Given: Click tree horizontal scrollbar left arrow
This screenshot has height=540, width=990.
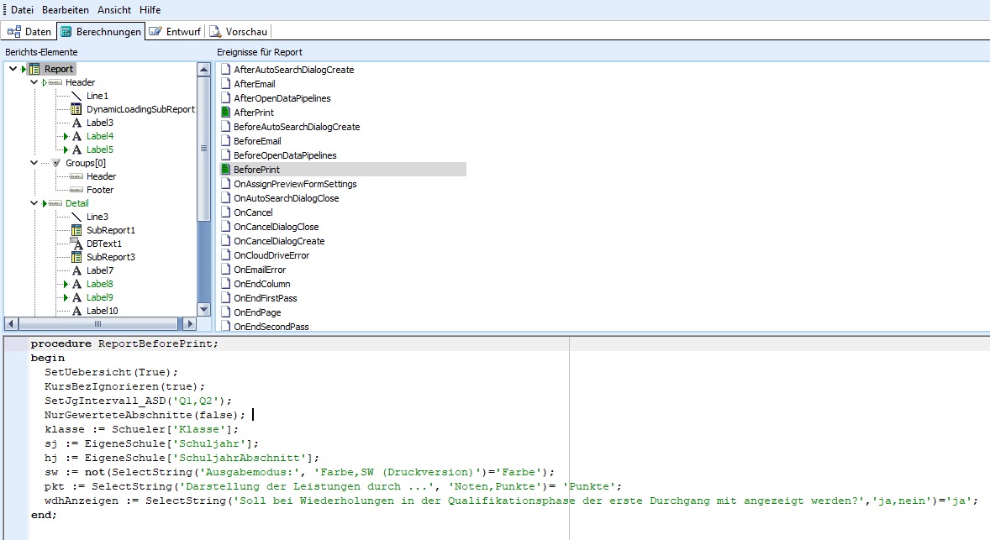Looking at the screenshot, I should pyautogui.click(x=11, y=323).
